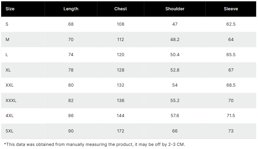The width and height of the screenshot is (258, 149).
Task: Click the Size column header
Action: click(x=10, y=9)
